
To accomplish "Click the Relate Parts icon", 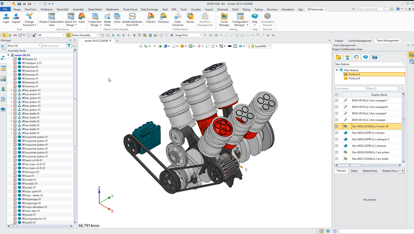I will click(x=107, y=20).
